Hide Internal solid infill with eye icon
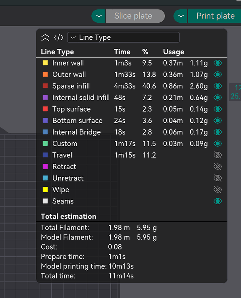Viewport: 241px width, 298px height. 218,97
